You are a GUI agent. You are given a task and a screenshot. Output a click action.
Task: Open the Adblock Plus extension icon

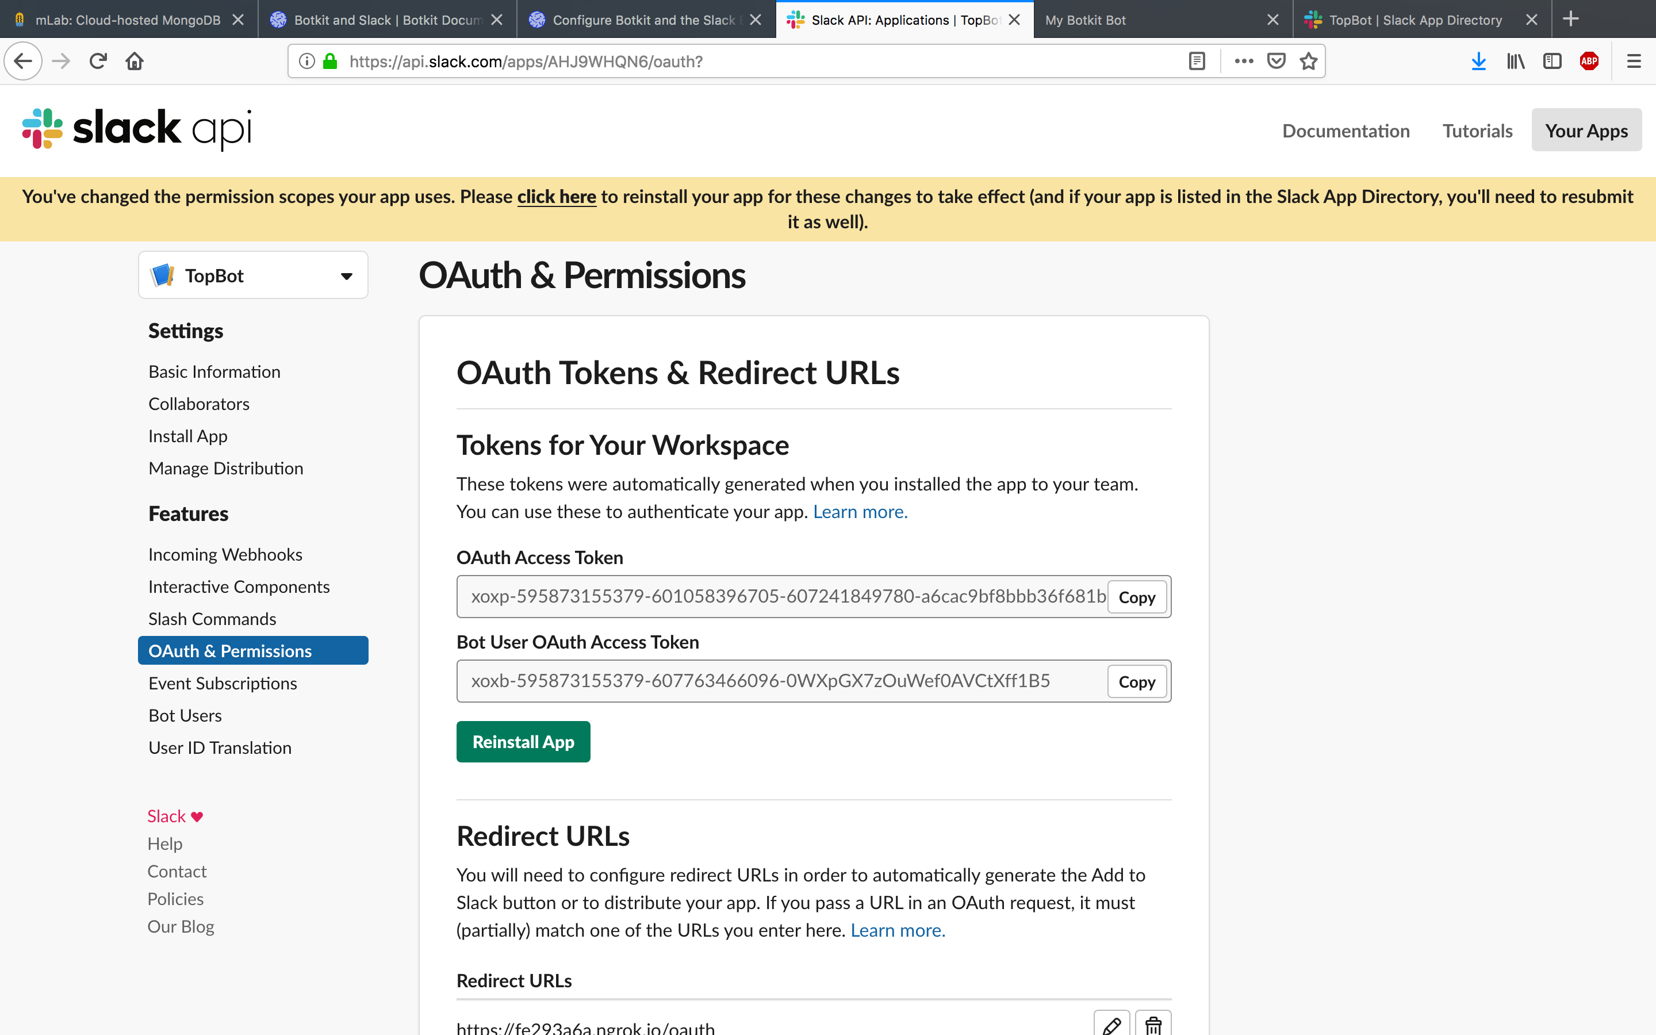1589,62
